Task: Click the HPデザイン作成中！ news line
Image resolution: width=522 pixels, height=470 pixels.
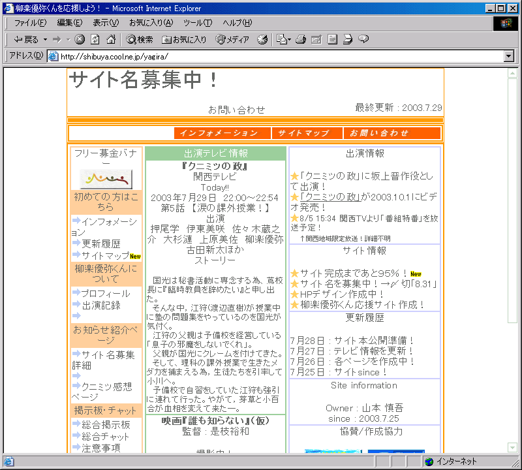Action: tap(342, 294)
